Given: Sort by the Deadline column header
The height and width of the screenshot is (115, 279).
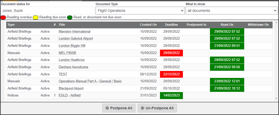Looking at the screenshot, I should 171,25.
